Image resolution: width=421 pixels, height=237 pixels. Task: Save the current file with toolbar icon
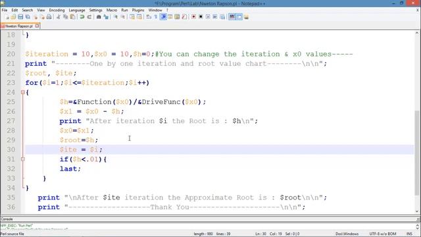20,17
